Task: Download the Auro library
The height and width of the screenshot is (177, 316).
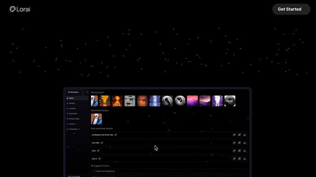Action: 245,151
